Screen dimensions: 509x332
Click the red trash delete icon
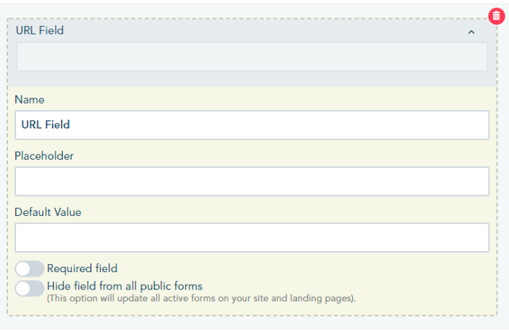(x=496, y=15)
